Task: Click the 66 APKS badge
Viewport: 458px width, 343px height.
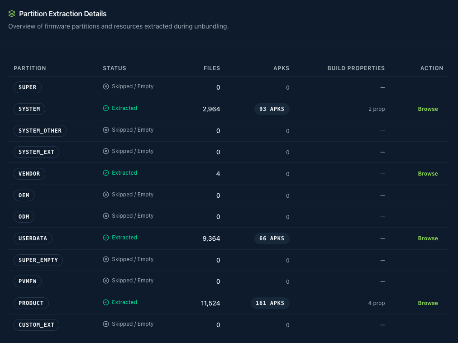Action: [272, 238]
